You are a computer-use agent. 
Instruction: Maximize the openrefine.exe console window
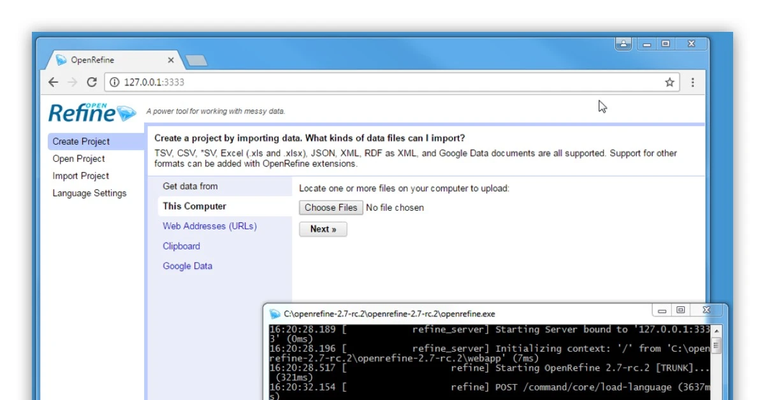coord(680,311)
